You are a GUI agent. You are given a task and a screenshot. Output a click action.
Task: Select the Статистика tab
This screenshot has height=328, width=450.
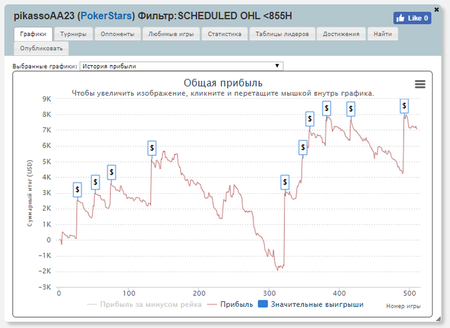tap(224, 34)
